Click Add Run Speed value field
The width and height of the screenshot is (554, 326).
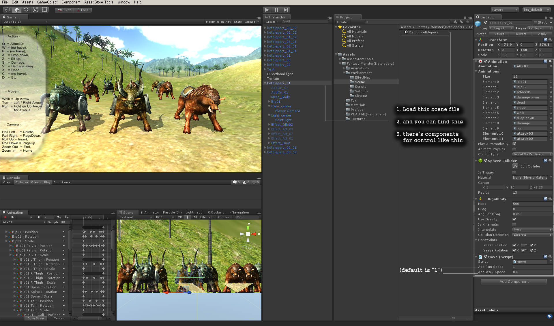tap(532, 267)
